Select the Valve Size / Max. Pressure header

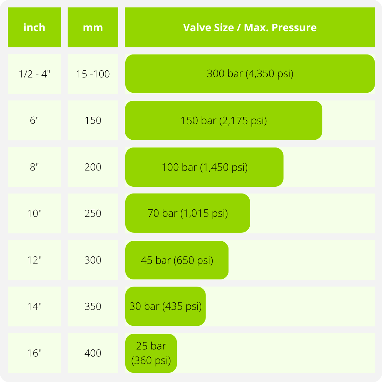click(250, 27)
